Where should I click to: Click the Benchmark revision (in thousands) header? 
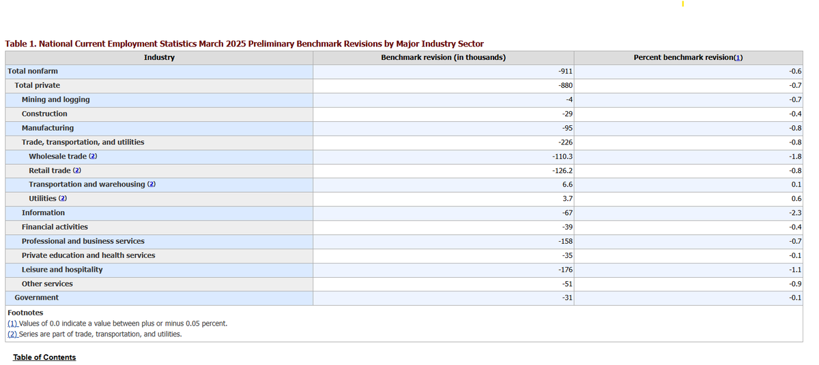pyautogui.click(x=443, y=58)
